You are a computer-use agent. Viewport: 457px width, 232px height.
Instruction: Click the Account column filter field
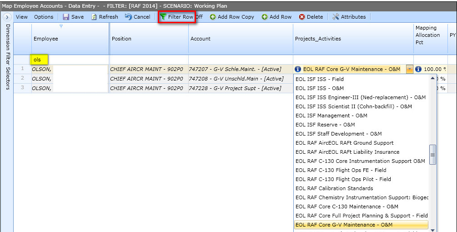point(241,60)
